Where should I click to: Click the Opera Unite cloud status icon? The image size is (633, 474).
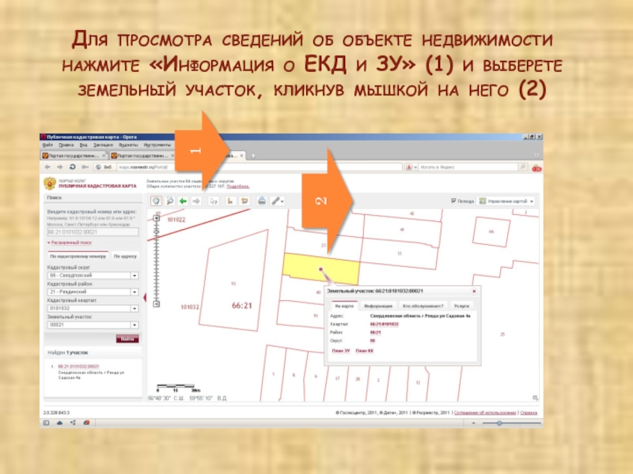pyautogui.click(x=60, y=423)
